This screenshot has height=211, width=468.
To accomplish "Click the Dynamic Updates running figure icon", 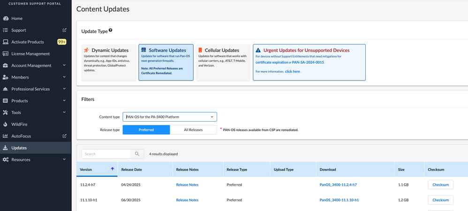I will [87, 50].
